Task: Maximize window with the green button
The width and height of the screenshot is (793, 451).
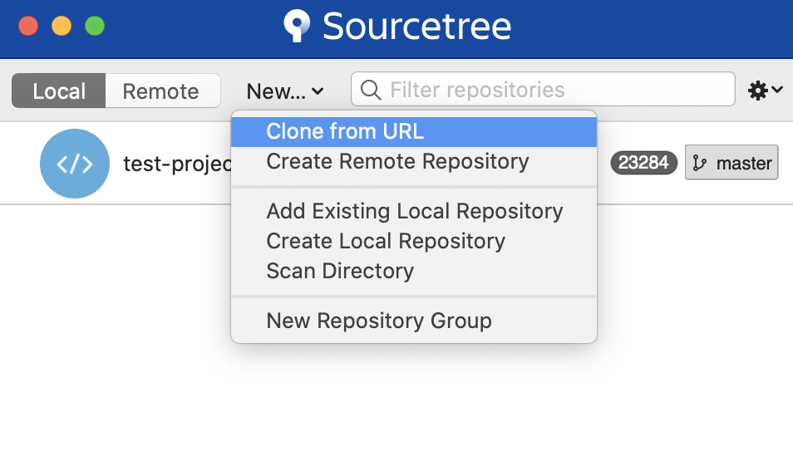Action: click(x=95, y=26)
